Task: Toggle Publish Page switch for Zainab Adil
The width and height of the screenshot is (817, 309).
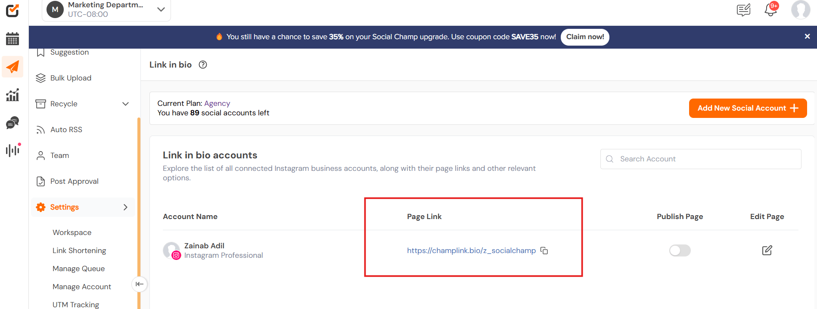Action: pos(680,250)
